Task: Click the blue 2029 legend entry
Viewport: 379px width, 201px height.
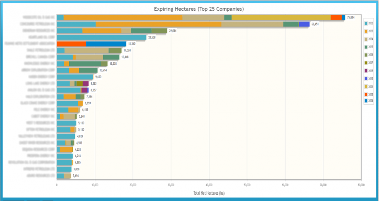Action: (x=369, y=78)
